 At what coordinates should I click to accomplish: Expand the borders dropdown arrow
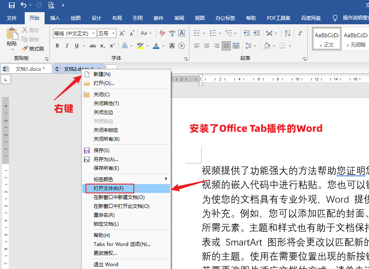[x=290, y=46]
